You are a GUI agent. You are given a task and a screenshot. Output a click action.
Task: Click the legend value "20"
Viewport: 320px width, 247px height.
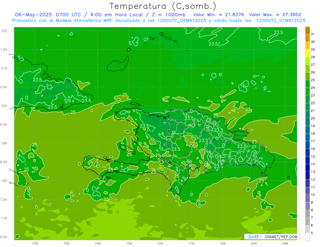pos(313,118)
